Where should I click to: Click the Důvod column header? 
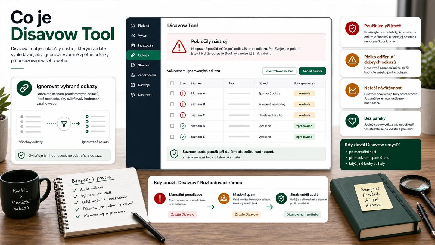(263, 83)
